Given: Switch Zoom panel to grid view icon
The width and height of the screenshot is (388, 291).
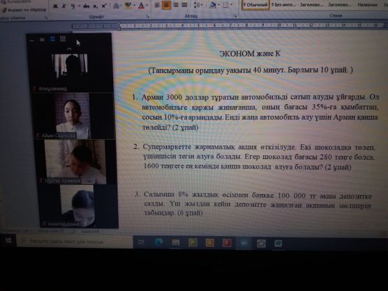Looking at the screenshot, I should point(63,39).
